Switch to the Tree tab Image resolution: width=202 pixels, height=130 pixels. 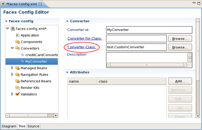pos(22,126)
